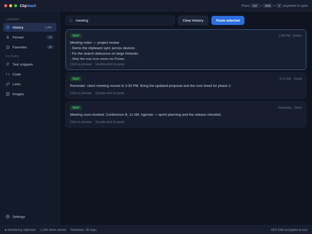This screenshot has width=312, height=234.
Task: Click the search field containing meeting
Action: (120, 20)
